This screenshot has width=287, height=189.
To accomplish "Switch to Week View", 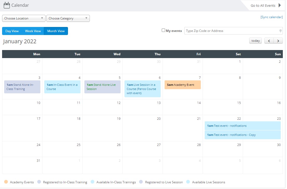I will click(x=33, y=31).
